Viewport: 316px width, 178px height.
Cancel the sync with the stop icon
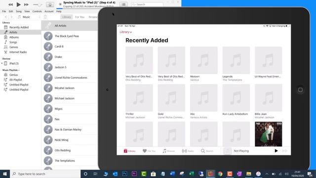pos(60,4)
